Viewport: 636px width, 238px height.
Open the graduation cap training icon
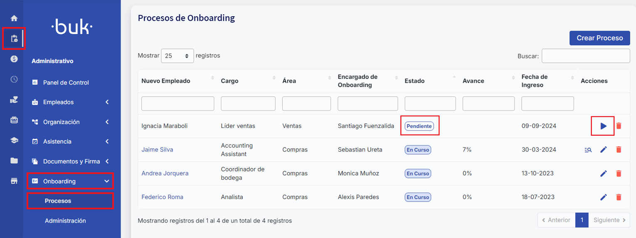pos(14,140)
